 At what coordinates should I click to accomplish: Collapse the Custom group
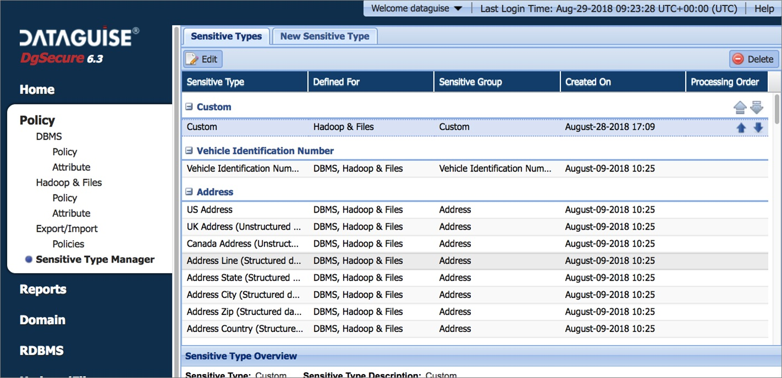tap(189, 107)
